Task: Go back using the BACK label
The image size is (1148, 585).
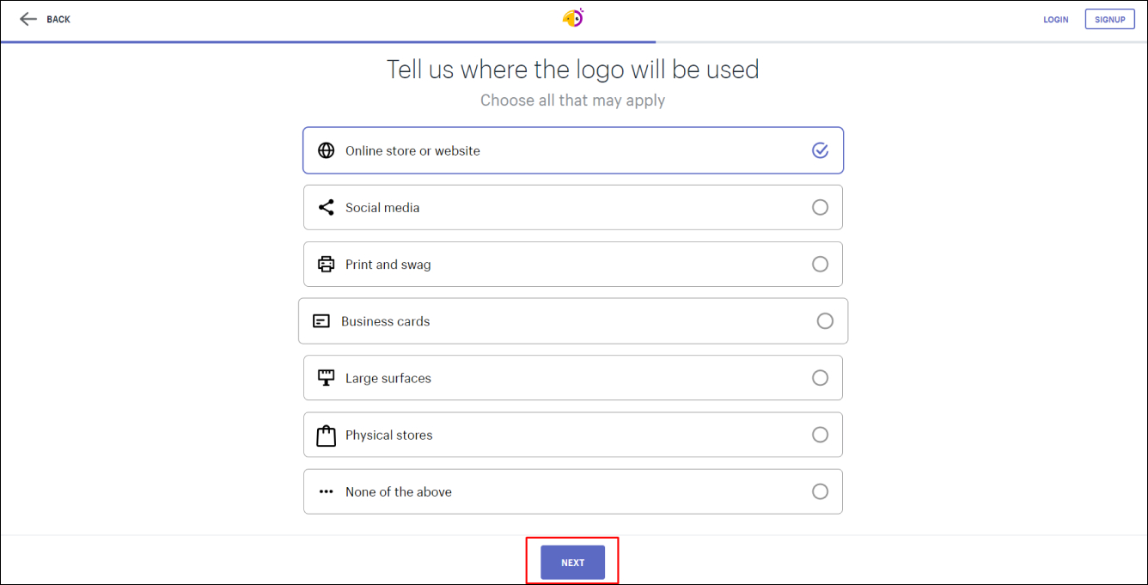Action: pos(58,19)
